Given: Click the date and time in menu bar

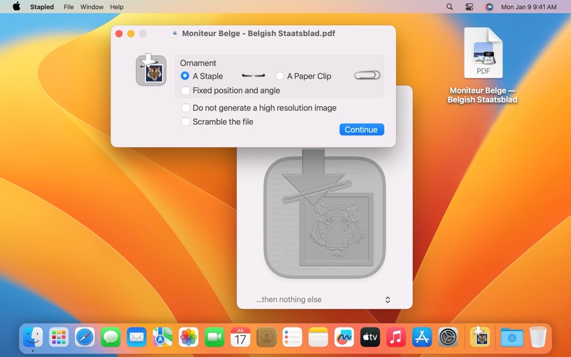Looking at the screenshot, I should click(x=529, y=7).
